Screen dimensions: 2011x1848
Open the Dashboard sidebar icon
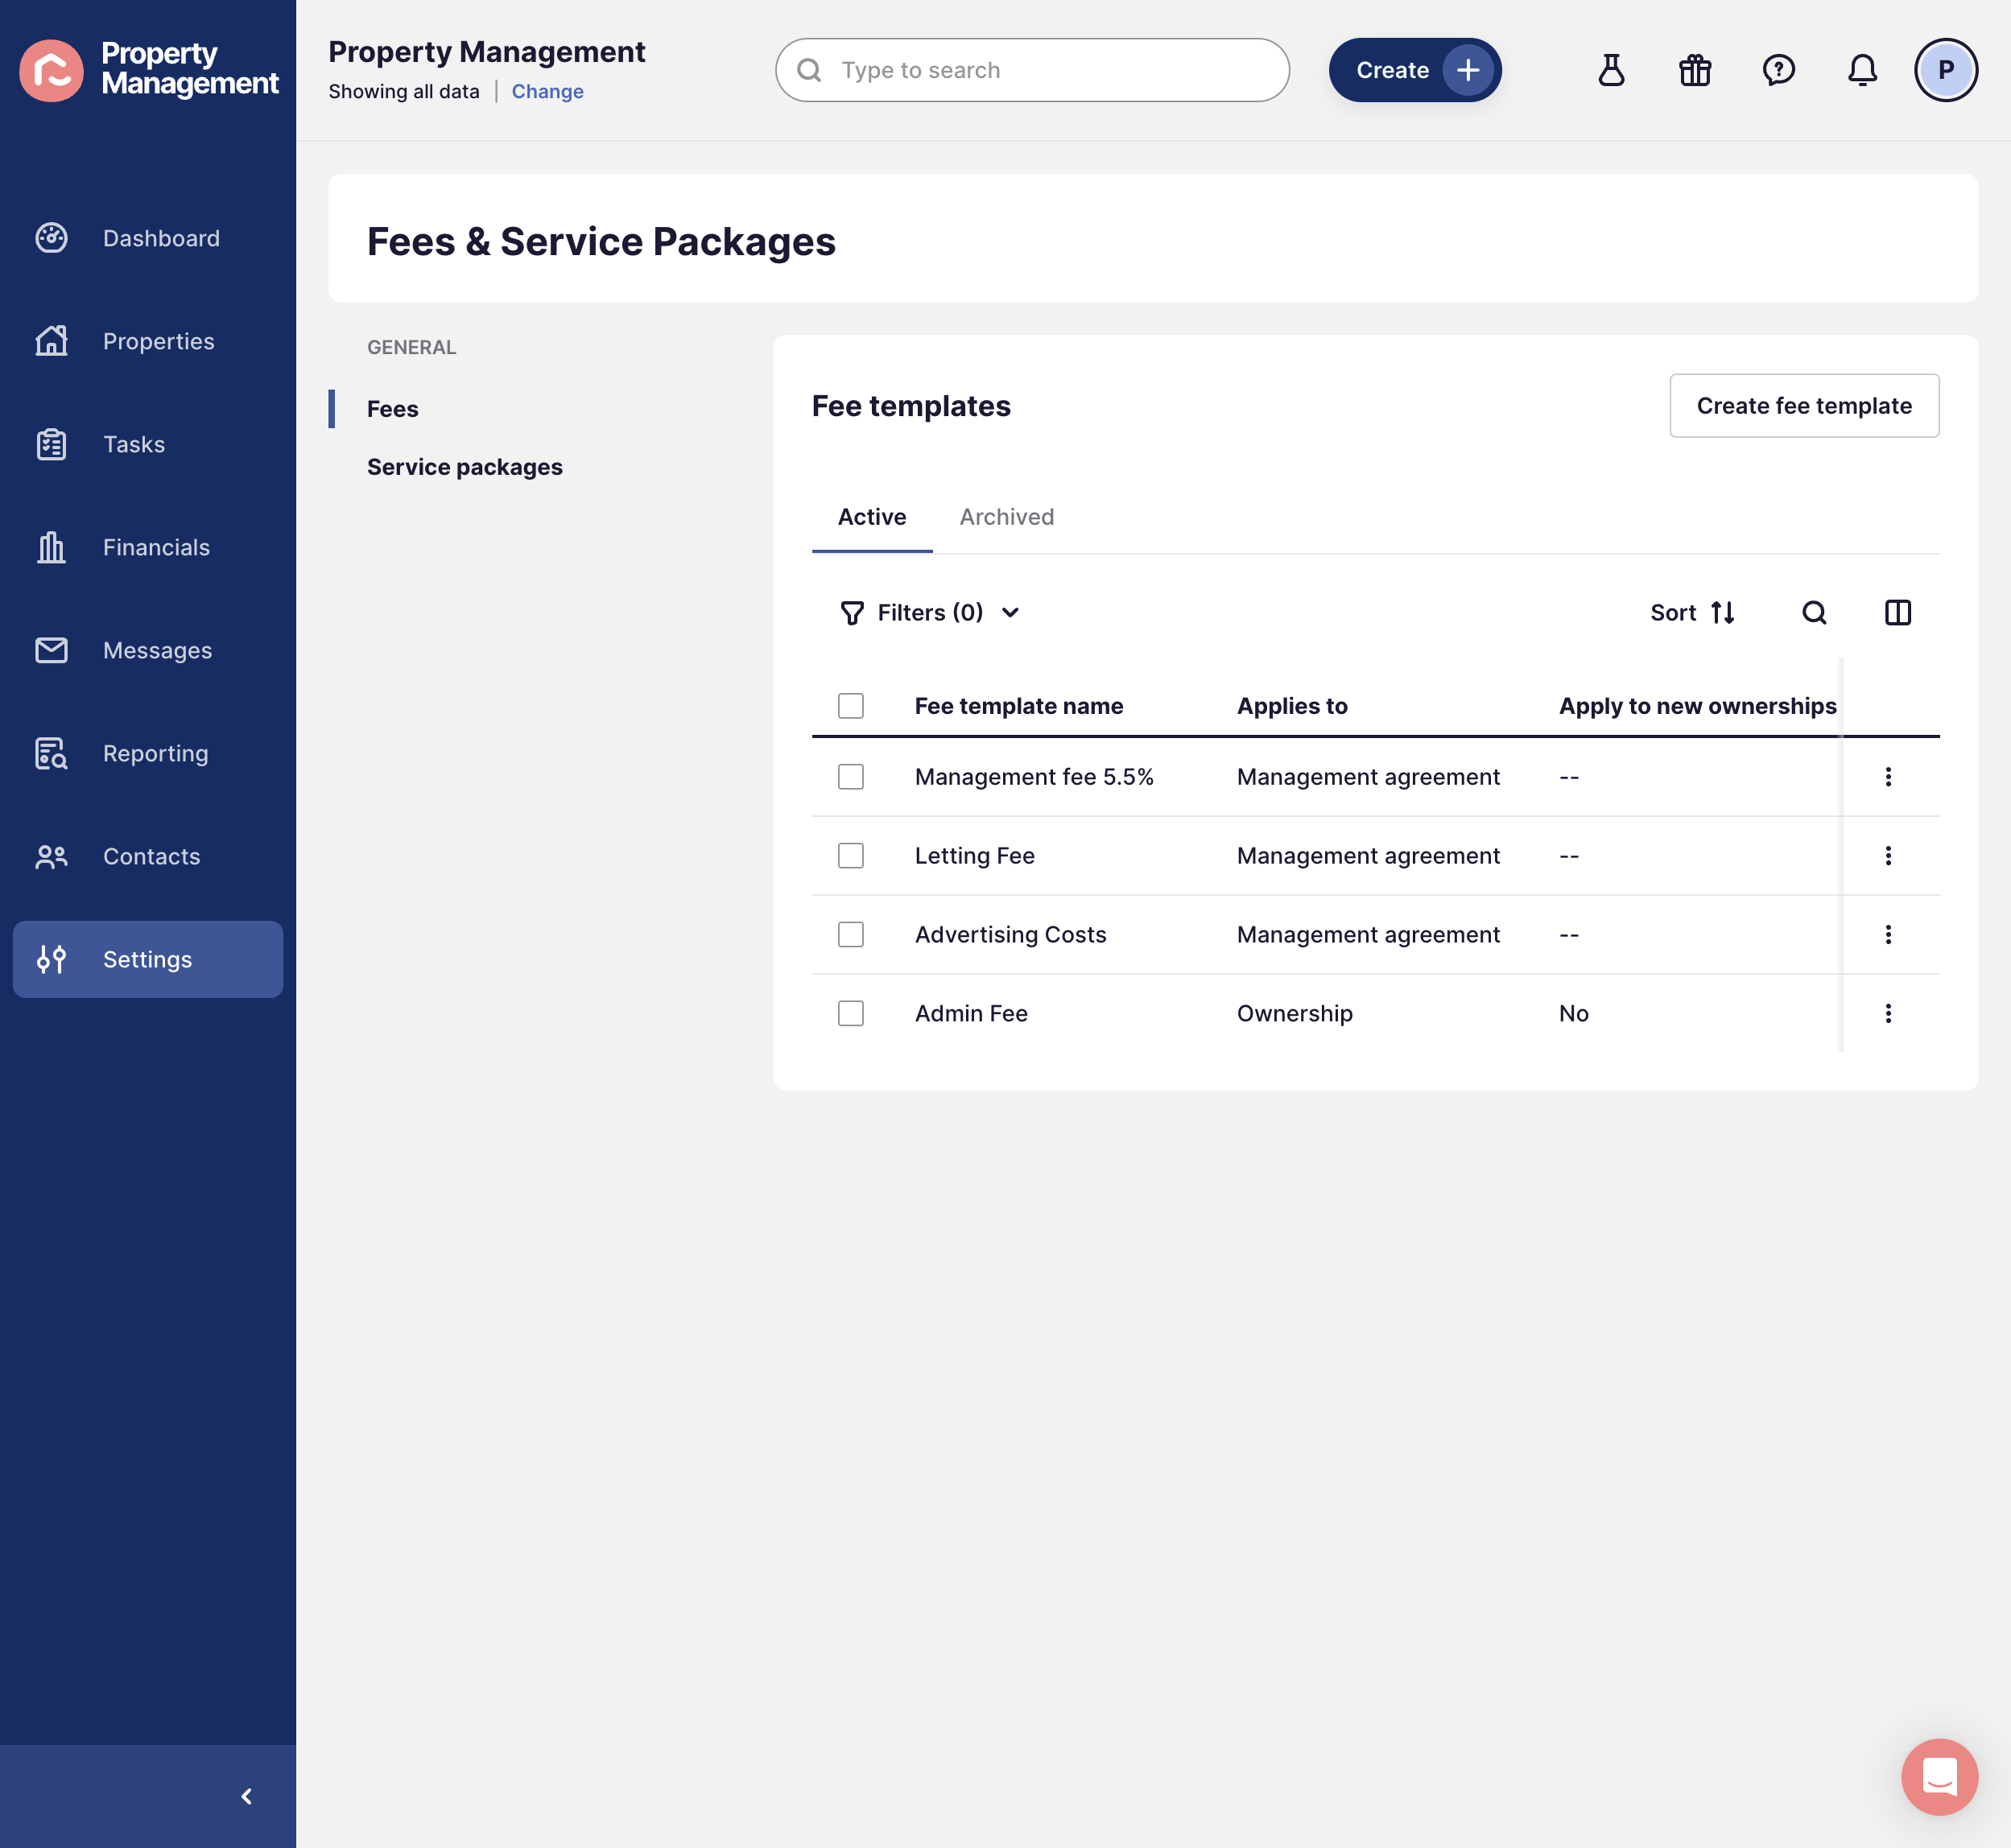point(51,238)
